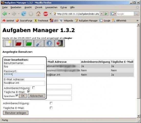Enable Adminberechtigung in User bearbeiten dialog
Image resolution: width=141 pixels, height=123 pixels.
(x=34, y=88)
